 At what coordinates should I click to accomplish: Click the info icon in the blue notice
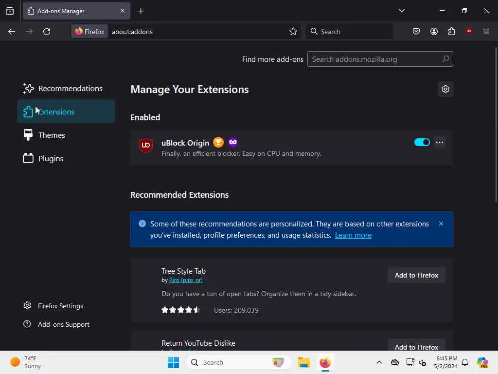[x=142, y=224]
